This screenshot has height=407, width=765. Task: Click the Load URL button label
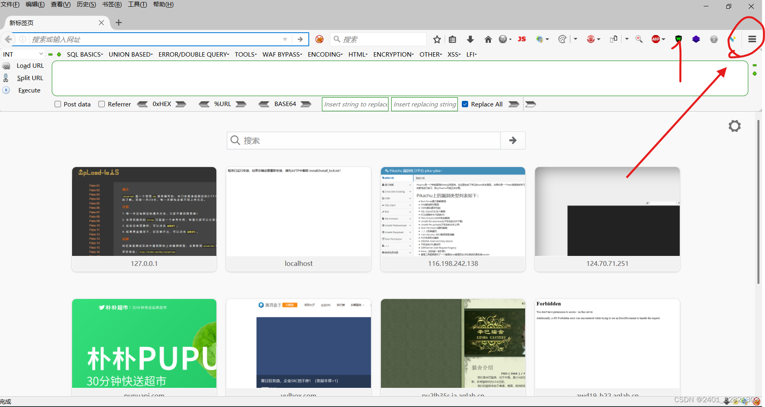[x=30, y=66]
